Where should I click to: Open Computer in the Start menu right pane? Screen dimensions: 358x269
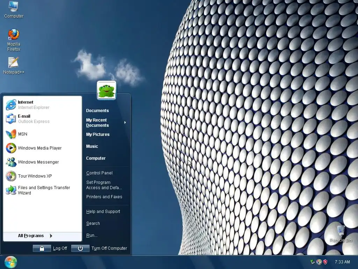[x=96, y=158]
